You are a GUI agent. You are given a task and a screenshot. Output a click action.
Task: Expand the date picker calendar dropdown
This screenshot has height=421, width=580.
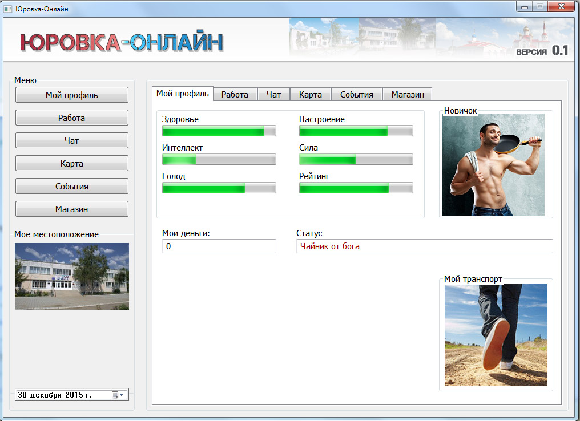(x=118, y=395)
